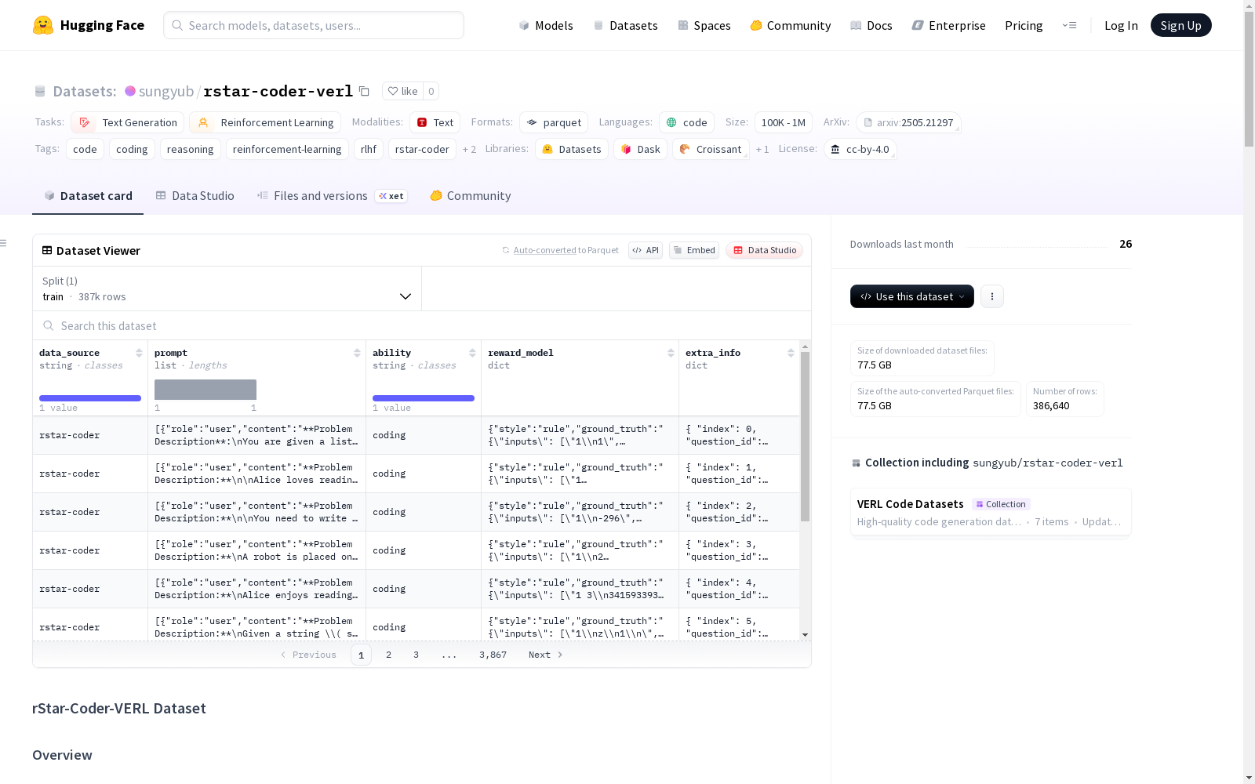Viewport: 1255px width, 784px height.
Task: Select the prompt lengths histogram bar
Action: coord(206,390)
